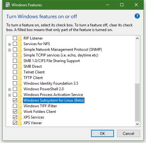Click the folder icon beside Windows PowerShell 2.0

(x=19, y=89)
